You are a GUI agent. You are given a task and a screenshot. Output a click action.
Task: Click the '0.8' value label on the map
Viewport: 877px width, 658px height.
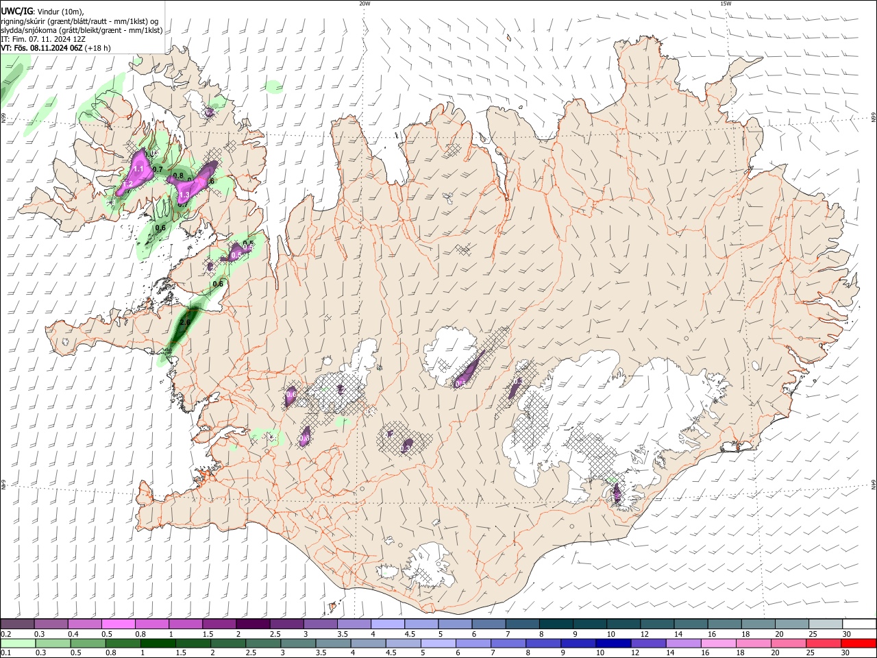178,175
